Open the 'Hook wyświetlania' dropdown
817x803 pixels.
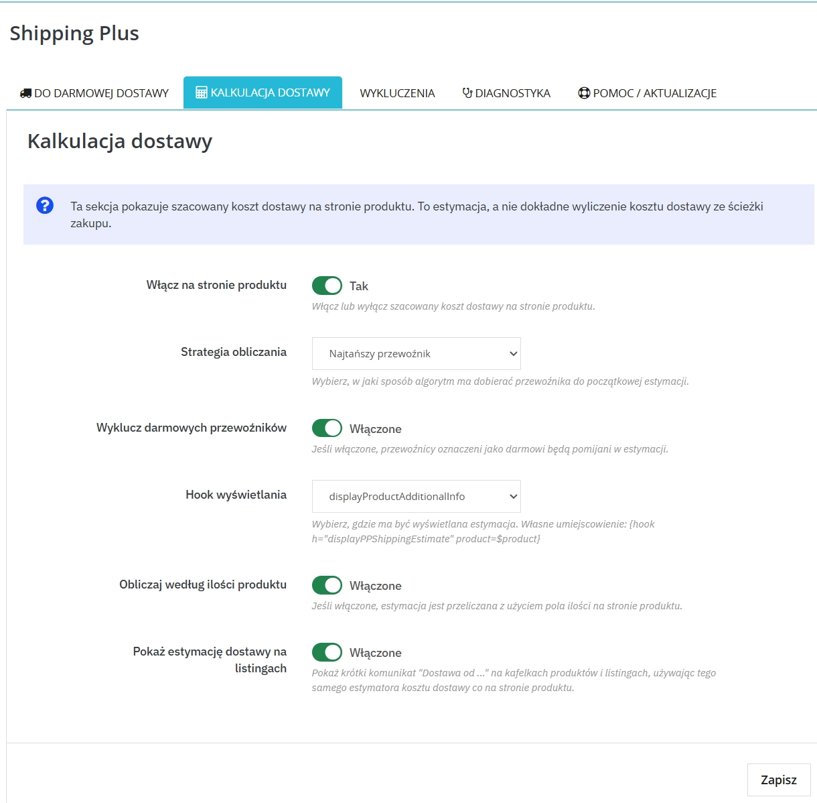[x=415, y=496]
